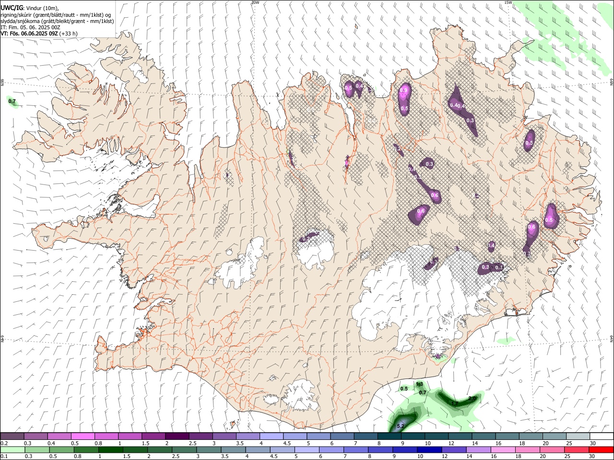
Task: Select the '20W' longitude label
Action: click(255, 2)
